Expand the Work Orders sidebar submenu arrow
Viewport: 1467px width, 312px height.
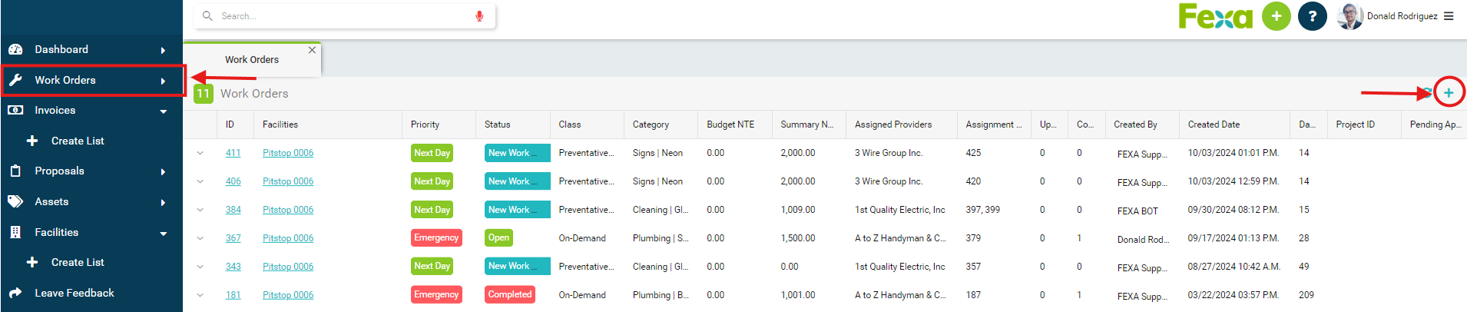pos(163,81)
